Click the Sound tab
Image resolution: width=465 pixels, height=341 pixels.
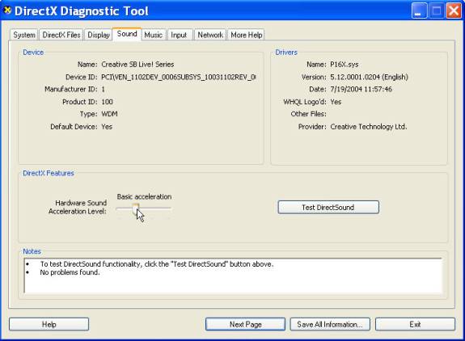tap(127, 34)
